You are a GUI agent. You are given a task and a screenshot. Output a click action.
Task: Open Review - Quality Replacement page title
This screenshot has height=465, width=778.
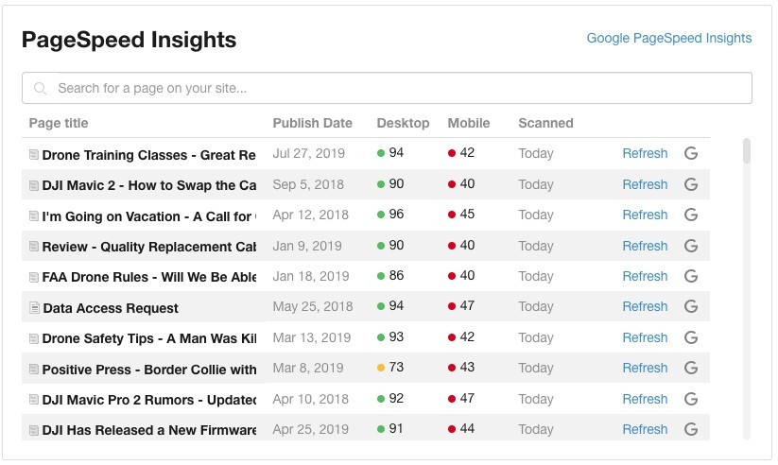(x=148, y=247)
